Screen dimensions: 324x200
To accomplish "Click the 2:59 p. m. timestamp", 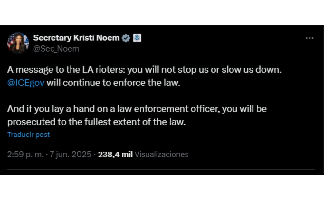I will [x=25, y=155].
